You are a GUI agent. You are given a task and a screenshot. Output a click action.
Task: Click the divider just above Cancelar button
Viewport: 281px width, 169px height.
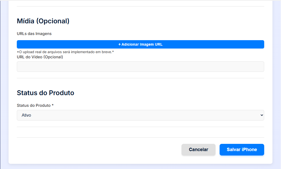140,137
